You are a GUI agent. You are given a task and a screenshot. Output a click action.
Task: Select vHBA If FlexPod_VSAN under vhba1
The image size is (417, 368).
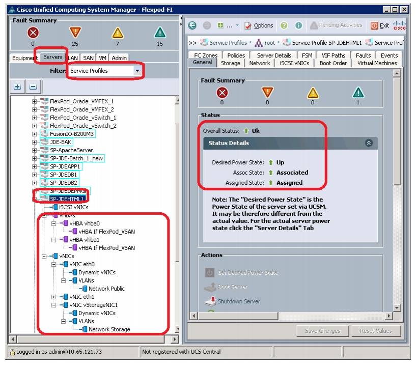[x=106, y=248]
